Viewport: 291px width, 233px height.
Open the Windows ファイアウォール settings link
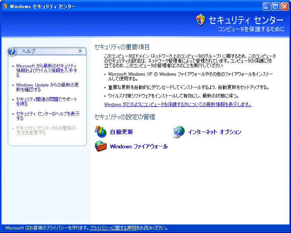click(139, 146)
